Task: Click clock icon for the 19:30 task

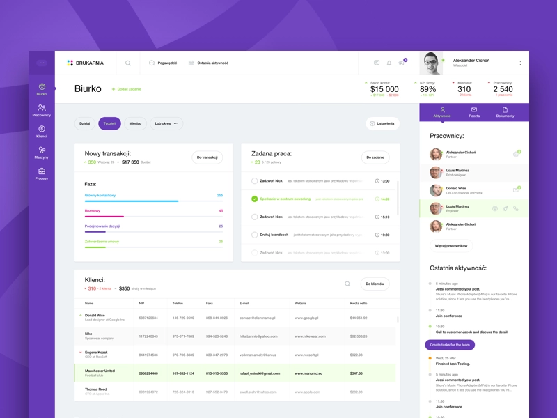Action: (377, 235)
